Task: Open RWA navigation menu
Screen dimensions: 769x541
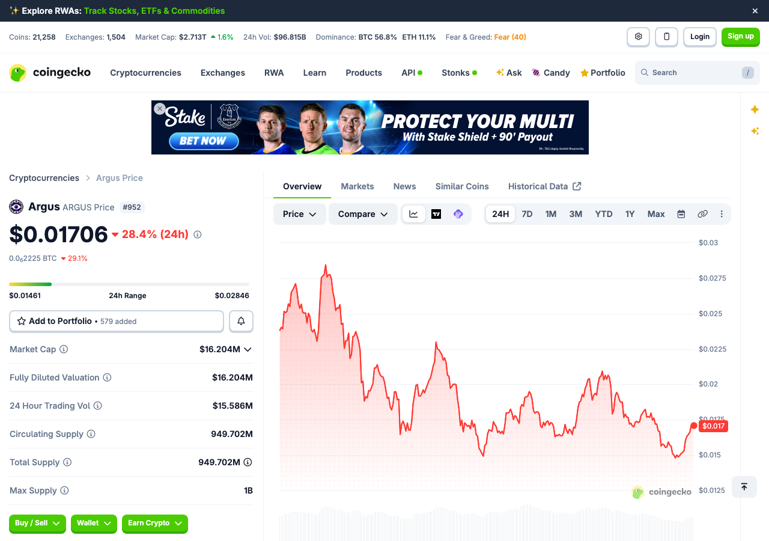Action: [x=274, y=73]
